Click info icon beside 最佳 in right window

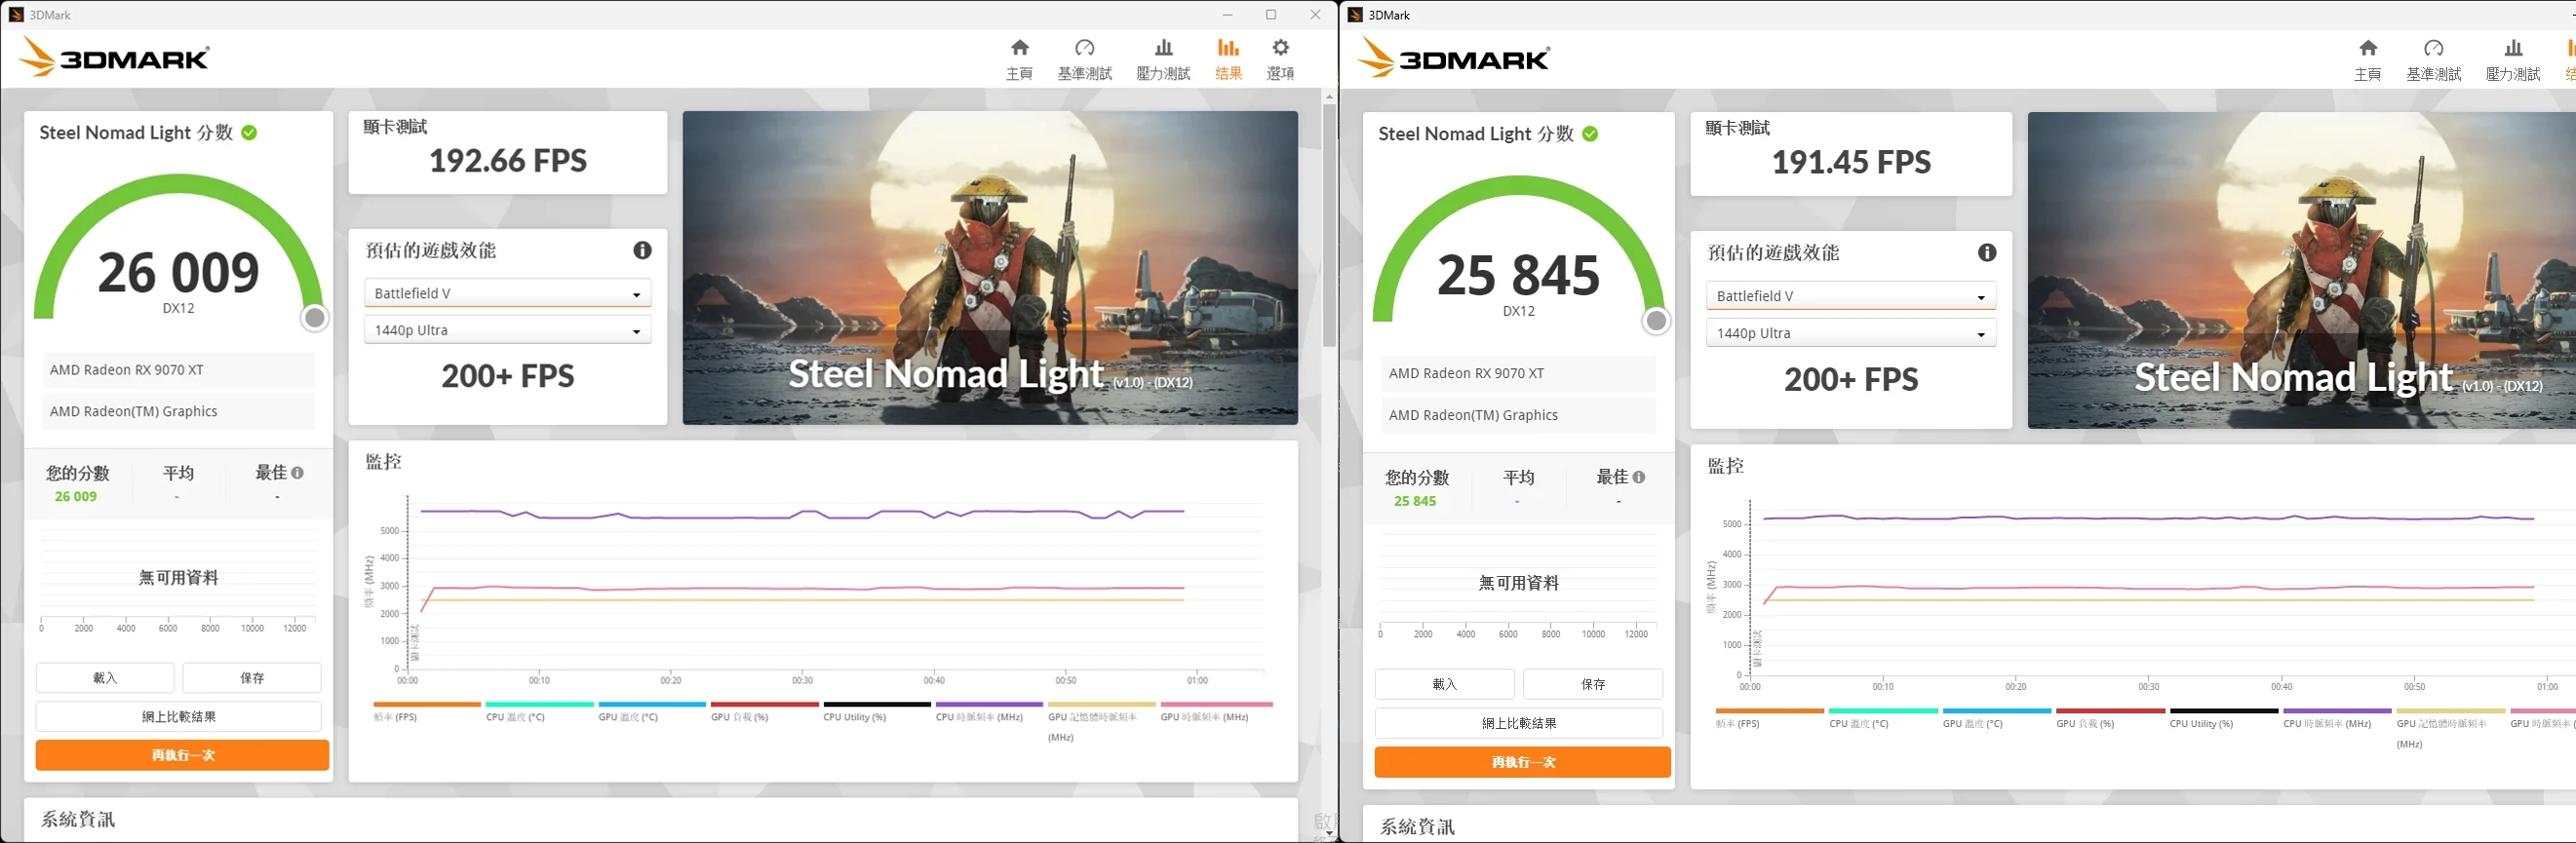coord(1639,478)
